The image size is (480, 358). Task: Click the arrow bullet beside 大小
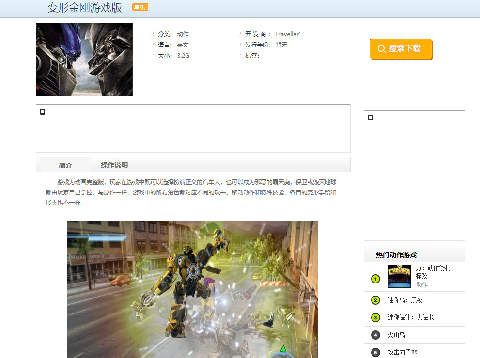153,55
